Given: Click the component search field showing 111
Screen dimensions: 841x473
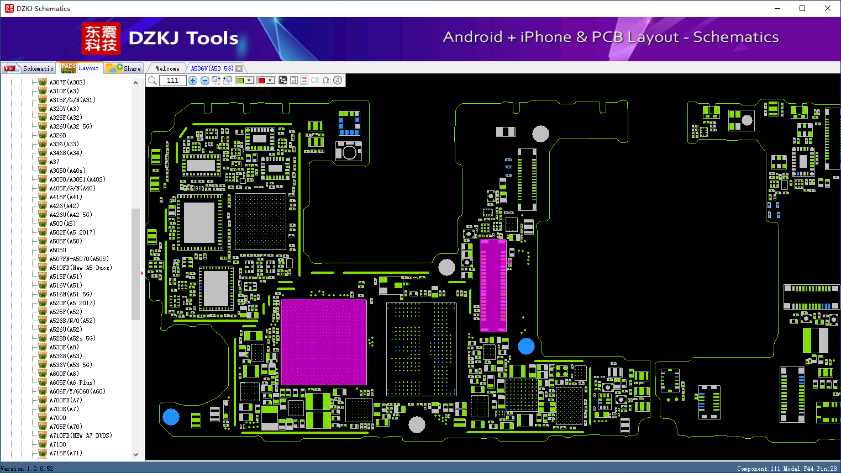Looking at the screenshot, I should pos(172,81).
